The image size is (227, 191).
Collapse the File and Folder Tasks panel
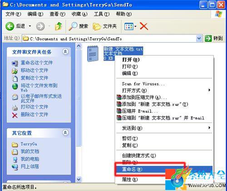click(x=65, y=52)
